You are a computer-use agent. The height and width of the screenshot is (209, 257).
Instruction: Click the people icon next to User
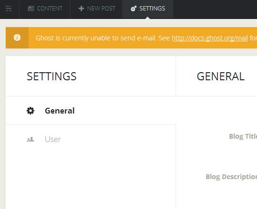pyautogui.click(x=30, y=139)
